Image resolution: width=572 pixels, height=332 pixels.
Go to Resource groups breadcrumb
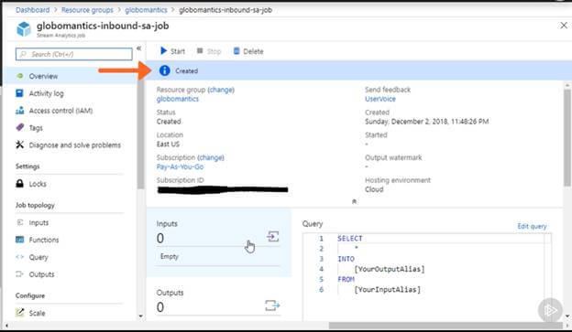point(87,10)
